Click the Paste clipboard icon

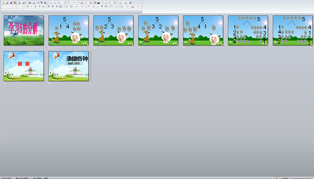coord(59,3)
